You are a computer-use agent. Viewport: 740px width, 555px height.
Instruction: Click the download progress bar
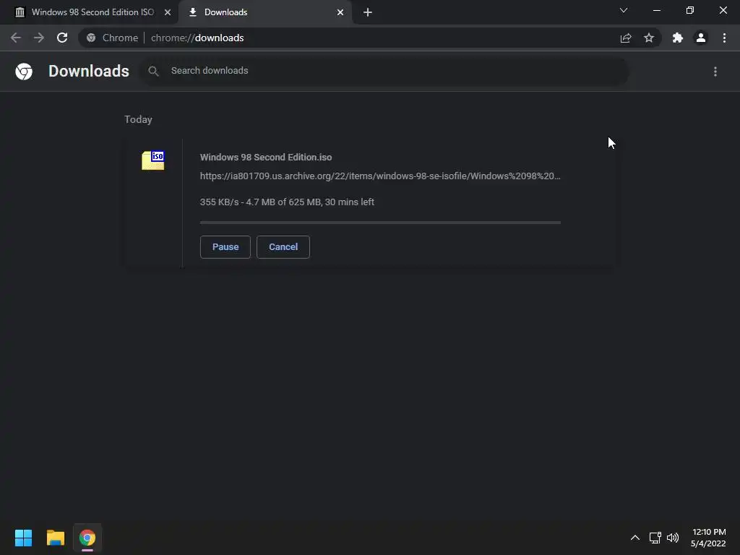(x=380, y=223)
